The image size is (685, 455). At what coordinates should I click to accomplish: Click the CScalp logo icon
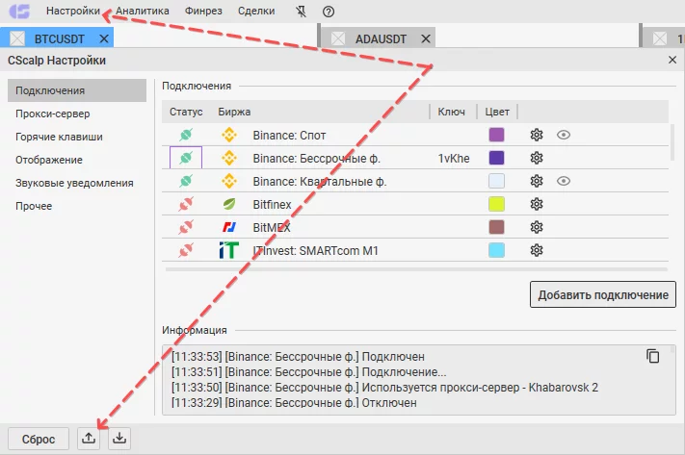tap(19, 11)
